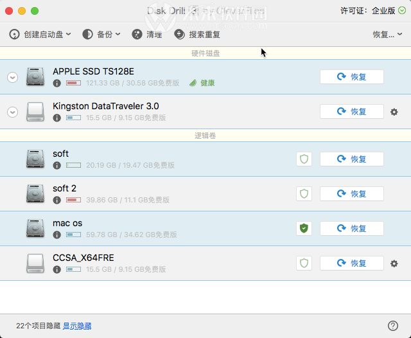Click the 20.19 GB / 19.47 GB size text
The width and height of the screenshot is (411, 338).
tap(130, 165)
